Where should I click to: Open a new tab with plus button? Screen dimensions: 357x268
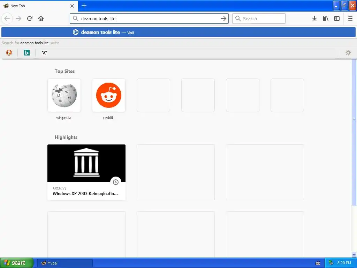click(x=84, y=6)
